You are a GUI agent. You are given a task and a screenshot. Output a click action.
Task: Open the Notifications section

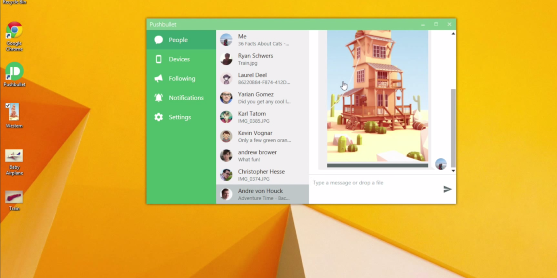[x=181, y=98]
